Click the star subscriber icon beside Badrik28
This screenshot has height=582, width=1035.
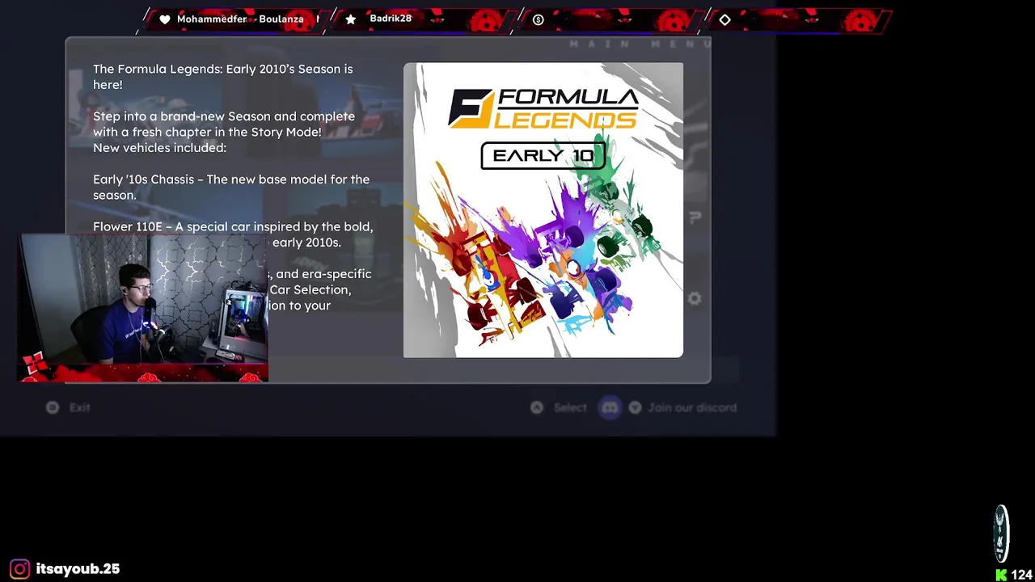point(350,19)
